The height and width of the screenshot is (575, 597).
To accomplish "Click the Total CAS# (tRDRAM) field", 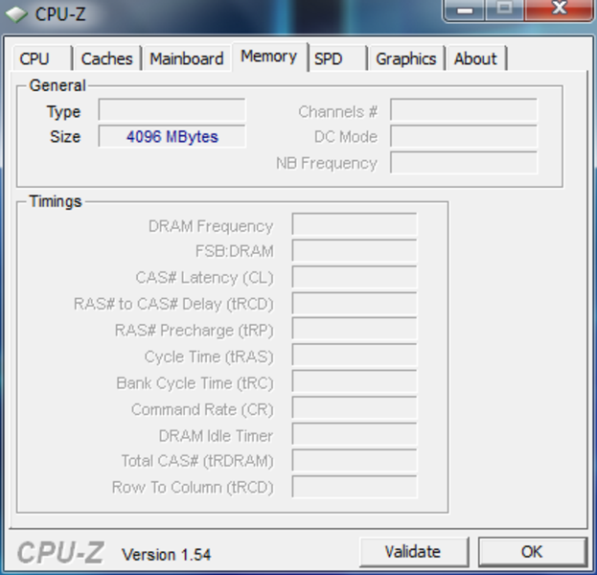I will [x=355, y=460].
